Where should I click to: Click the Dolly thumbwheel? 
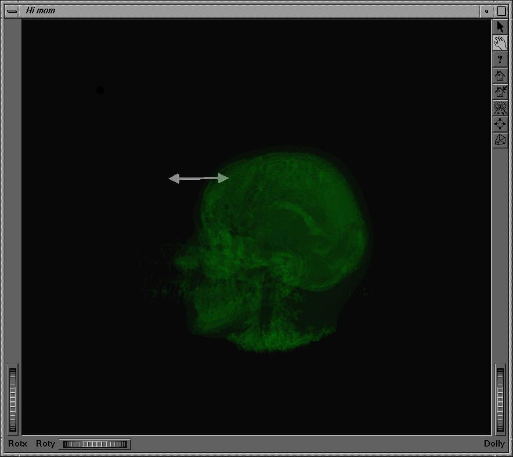point(500,400)
